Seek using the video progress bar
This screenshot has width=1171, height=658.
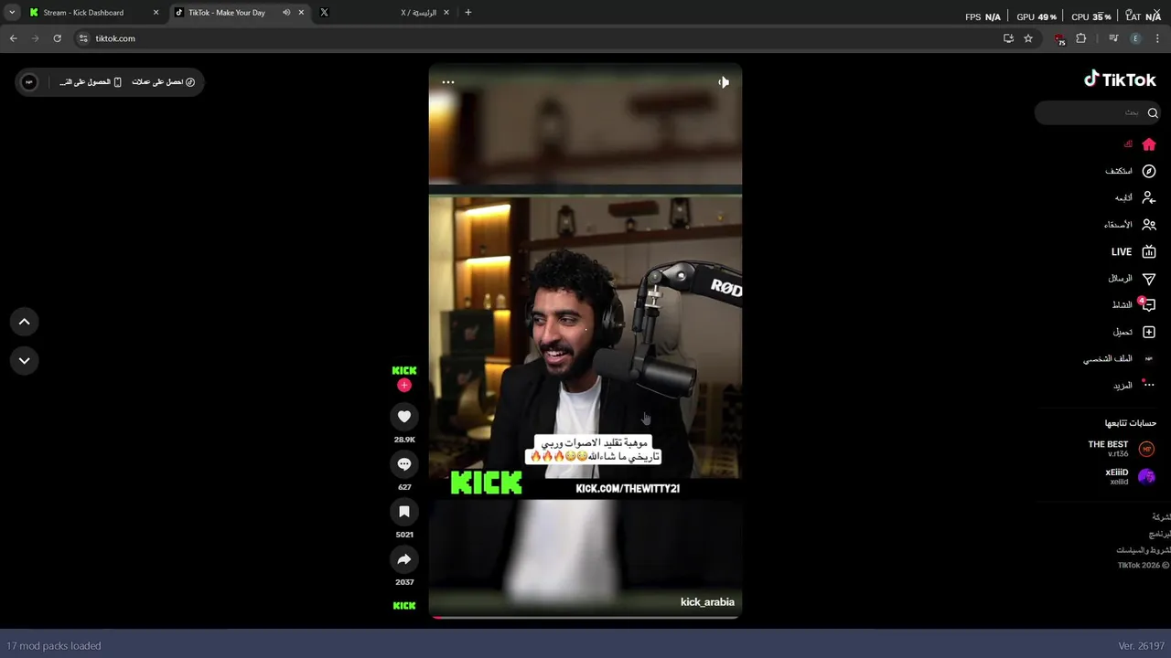[x=585, y=617]
